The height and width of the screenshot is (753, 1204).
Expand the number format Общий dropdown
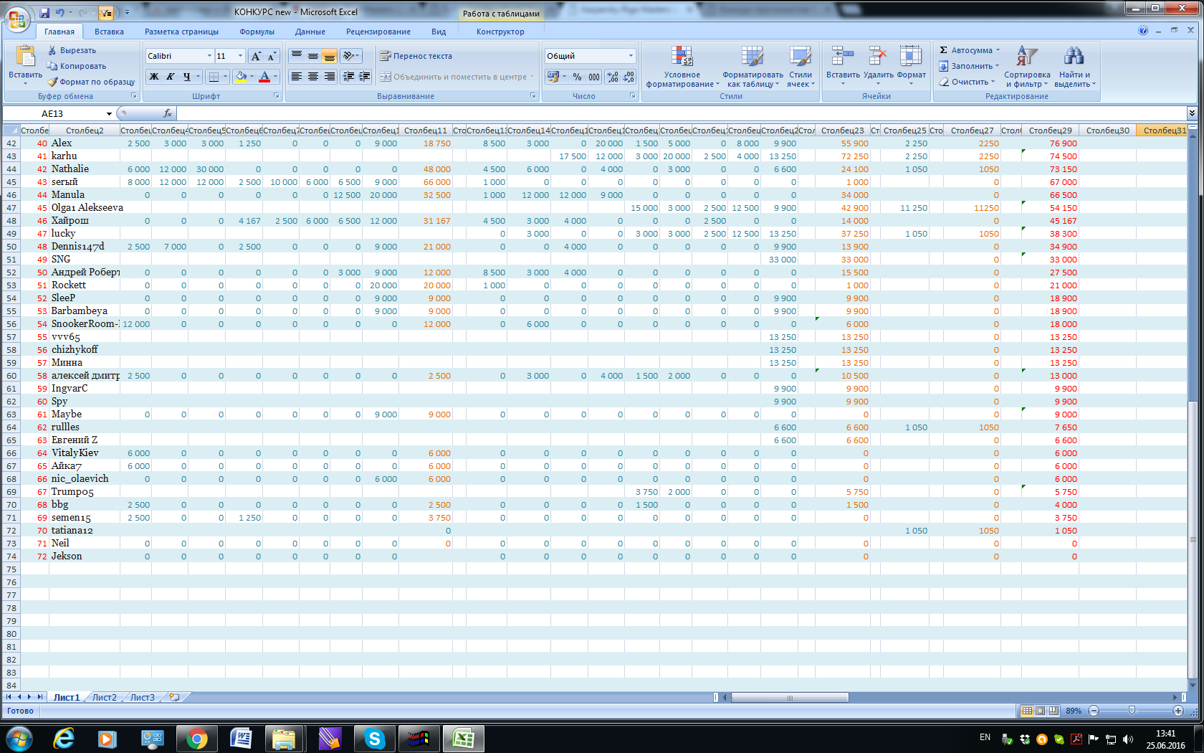(x=631, y=56)
